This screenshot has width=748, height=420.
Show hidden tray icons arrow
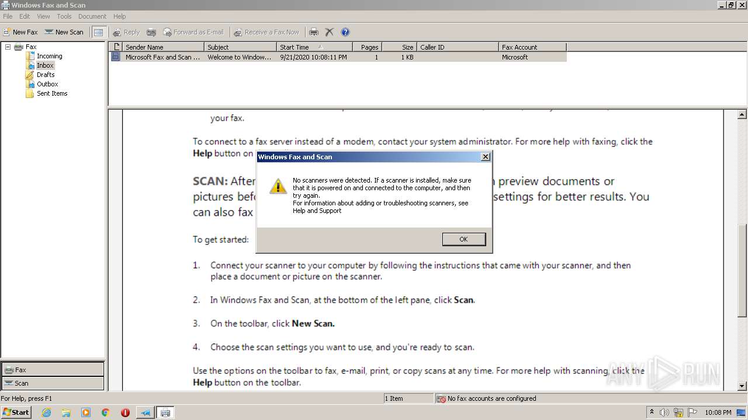click(652, 412)
